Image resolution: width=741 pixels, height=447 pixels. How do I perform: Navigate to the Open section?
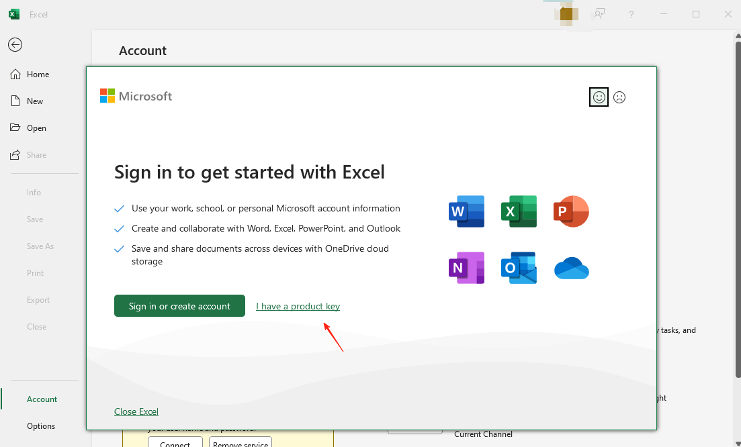36,128
